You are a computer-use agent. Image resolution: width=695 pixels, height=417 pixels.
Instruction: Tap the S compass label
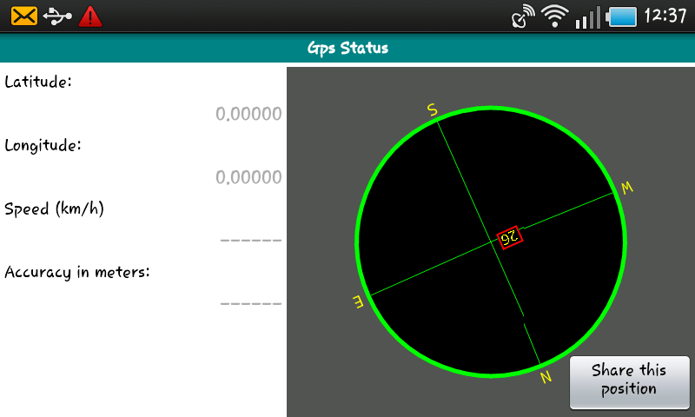pyautogui.click(x=432, y=109)
